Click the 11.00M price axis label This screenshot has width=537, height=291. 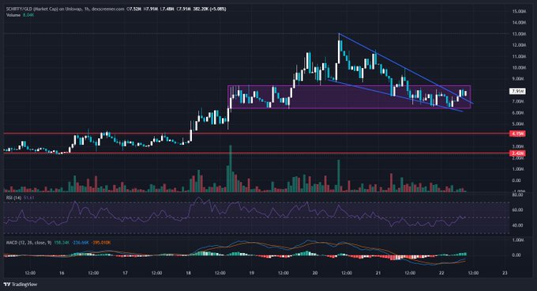(519, 57)
